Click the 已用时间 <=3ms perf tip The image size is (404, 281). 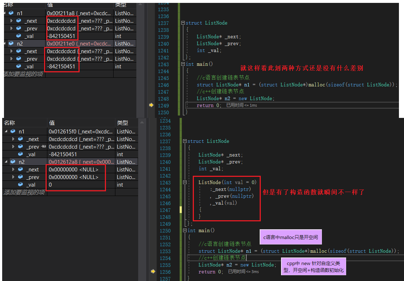(243, 272)
